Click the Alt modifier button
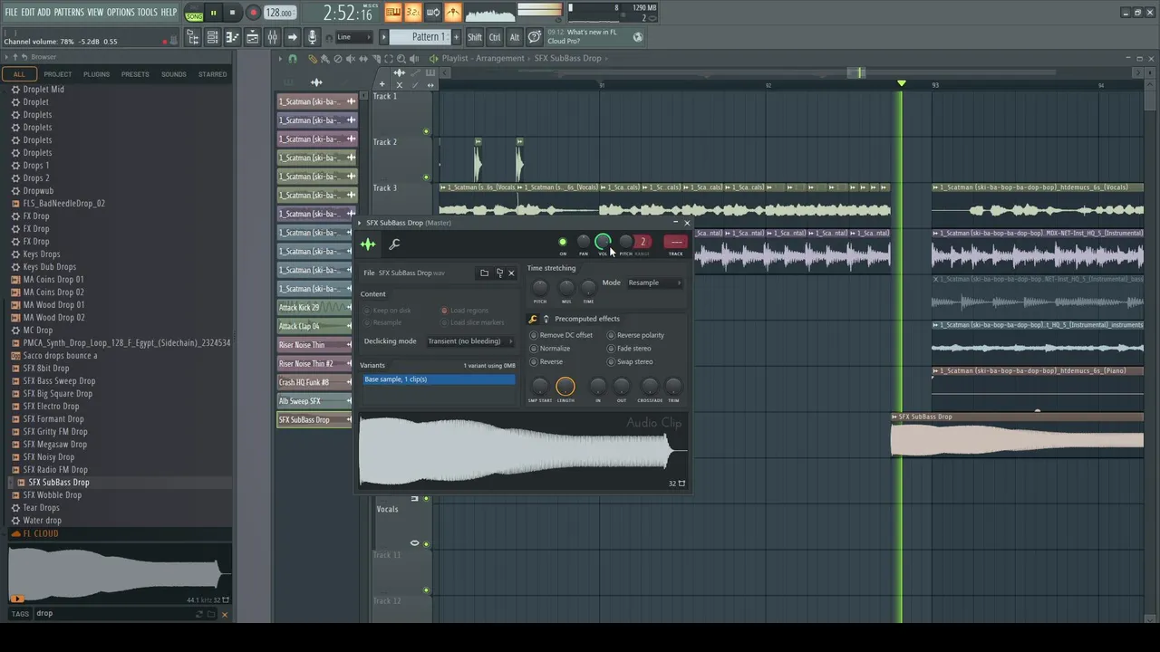Image resolution: width=1160 pixels, height=652 pixels. tap(515, 37)
